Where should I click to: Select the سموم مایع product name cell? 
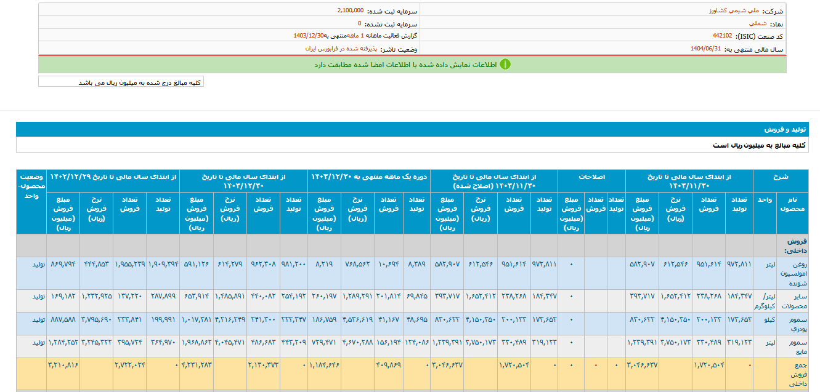[x=792, y=346]
